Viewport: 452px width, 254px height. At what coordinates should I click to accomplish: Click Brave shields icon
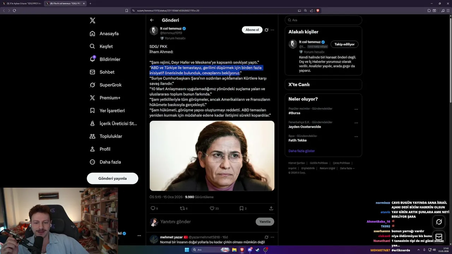(318, 11)
